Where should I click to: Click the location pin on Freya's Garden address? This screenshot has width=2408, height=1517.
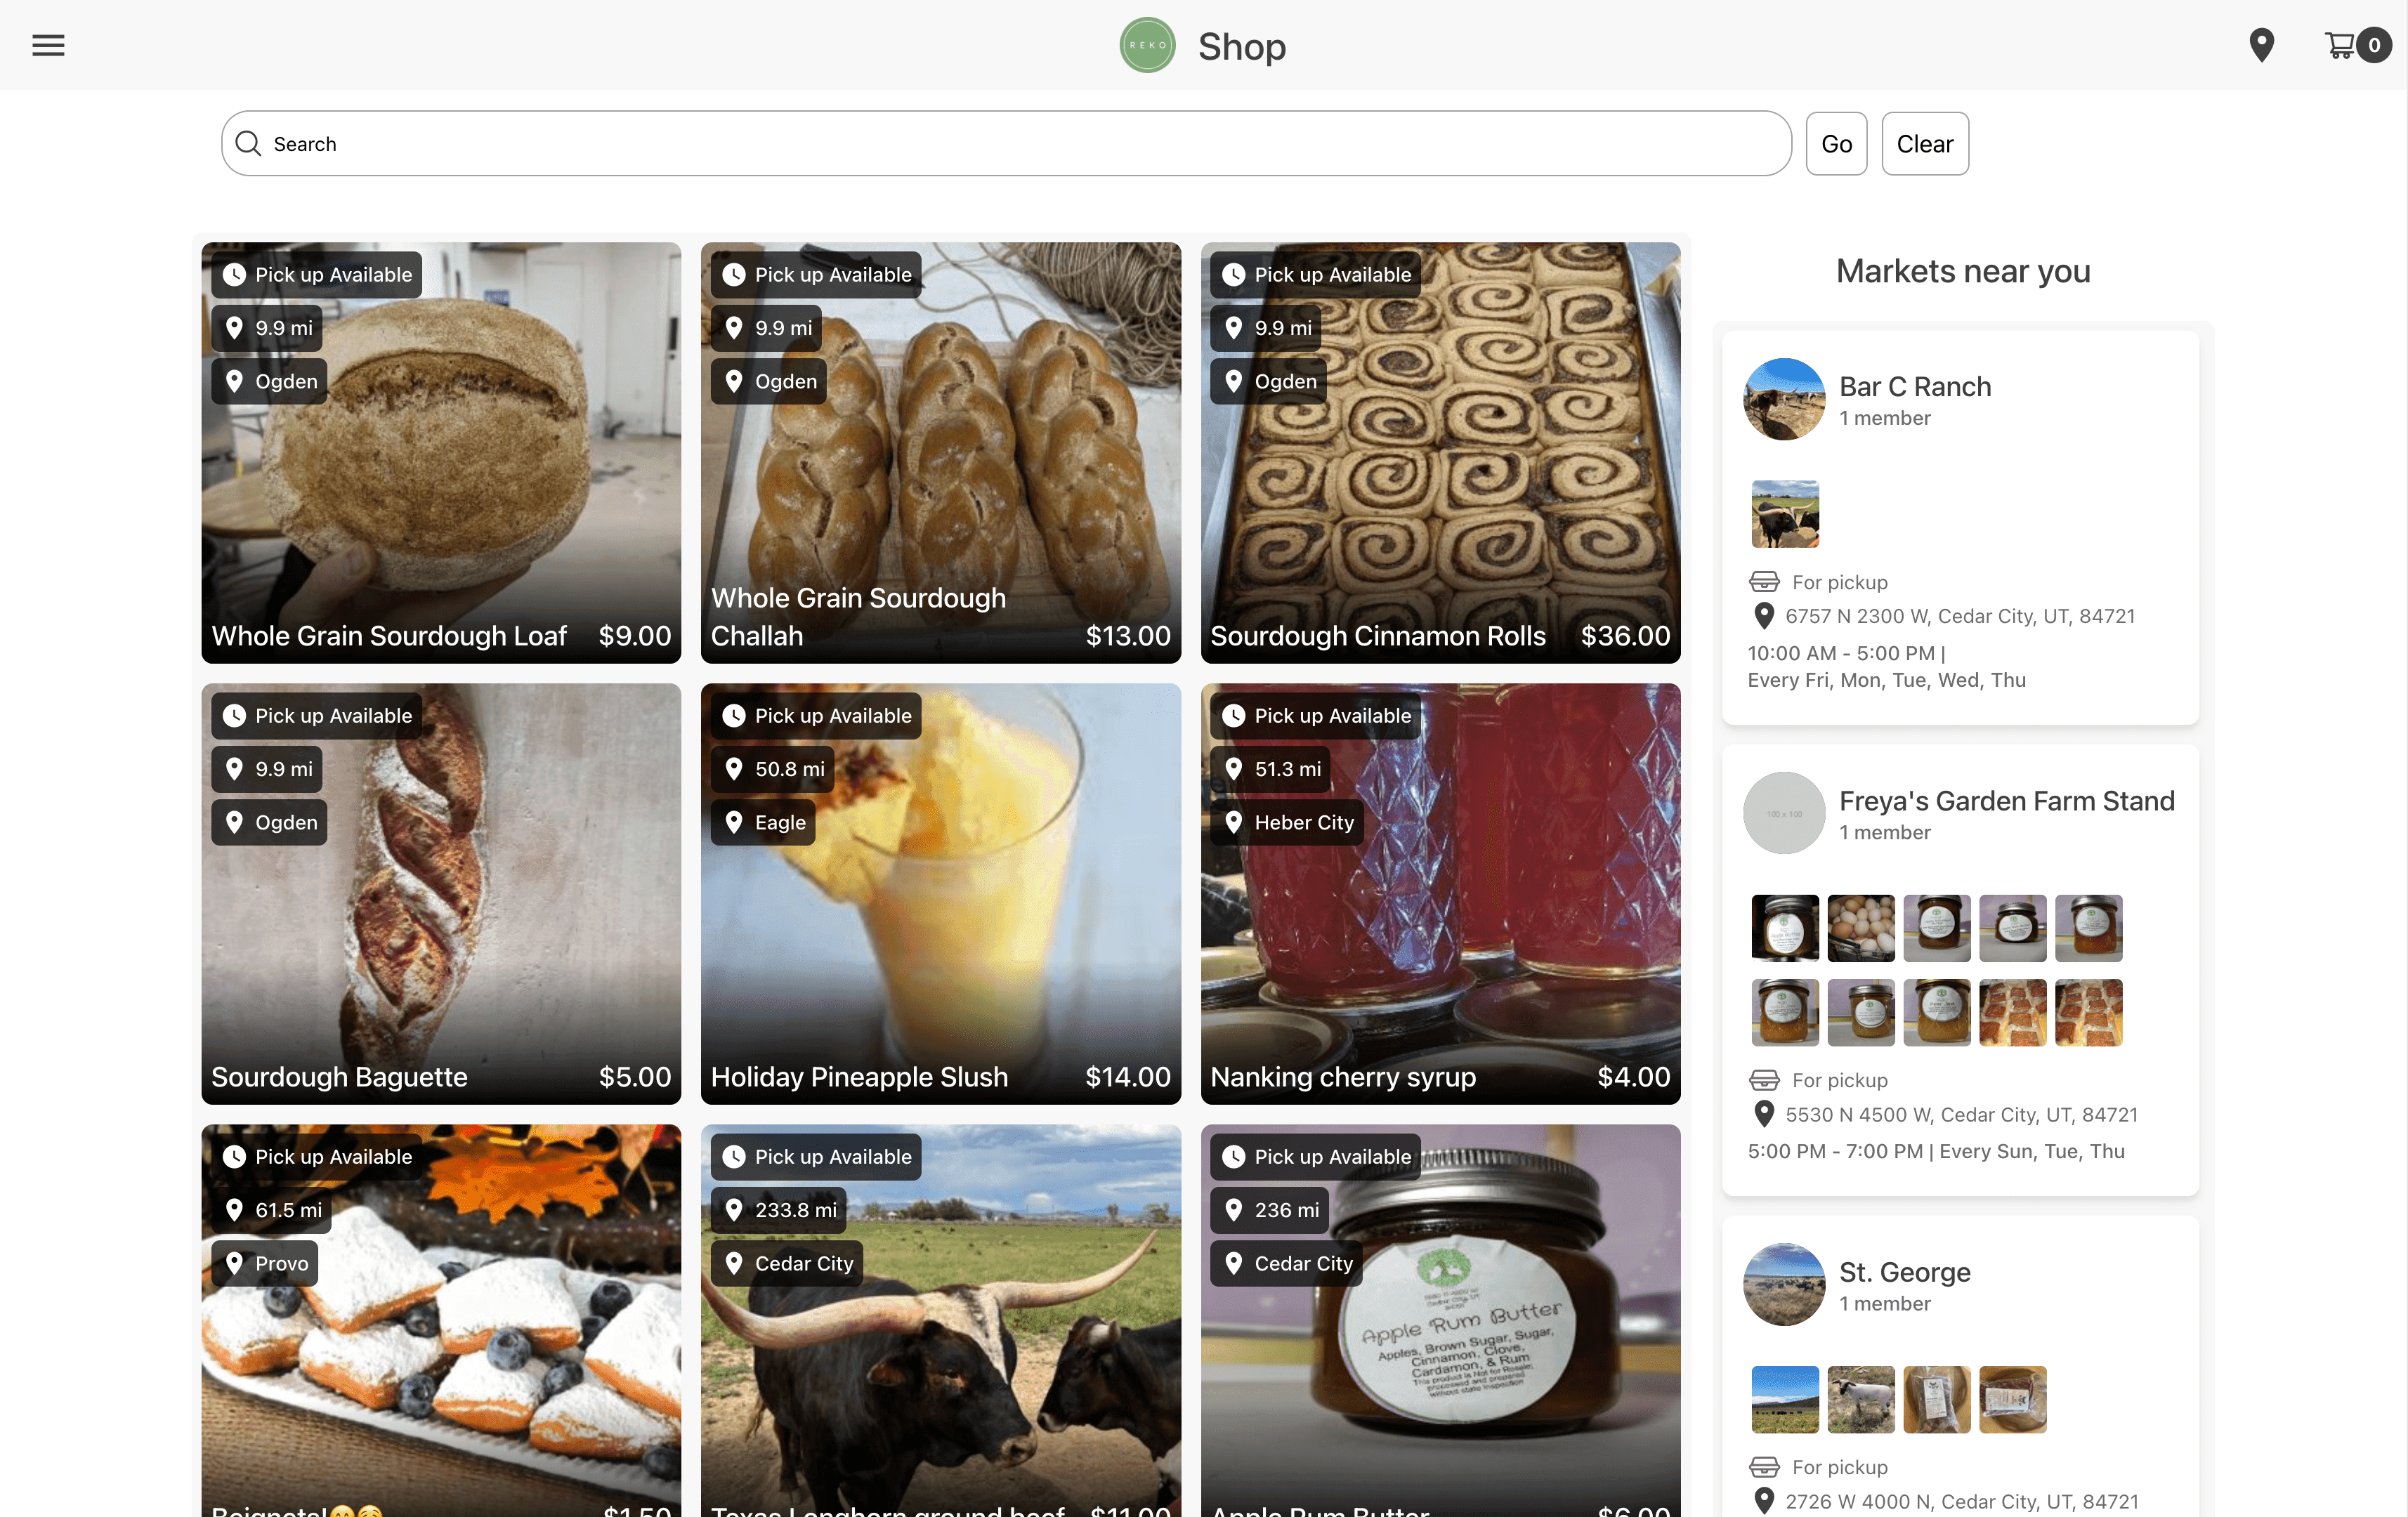click(1763, 1114)
